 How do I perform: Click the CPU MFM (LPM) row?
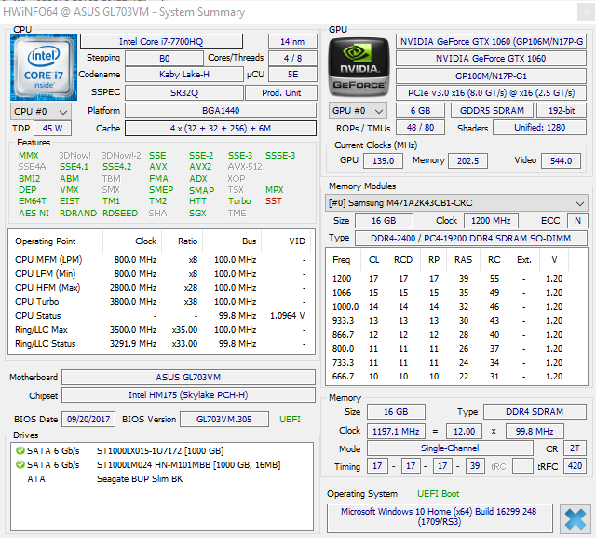[x=161, y=260]
